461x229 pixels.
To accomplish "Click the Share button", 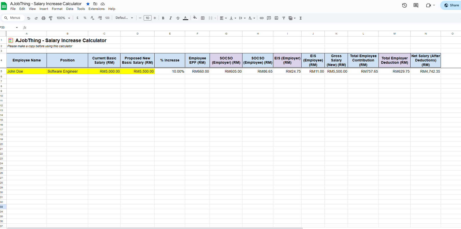I will [451, 5].
